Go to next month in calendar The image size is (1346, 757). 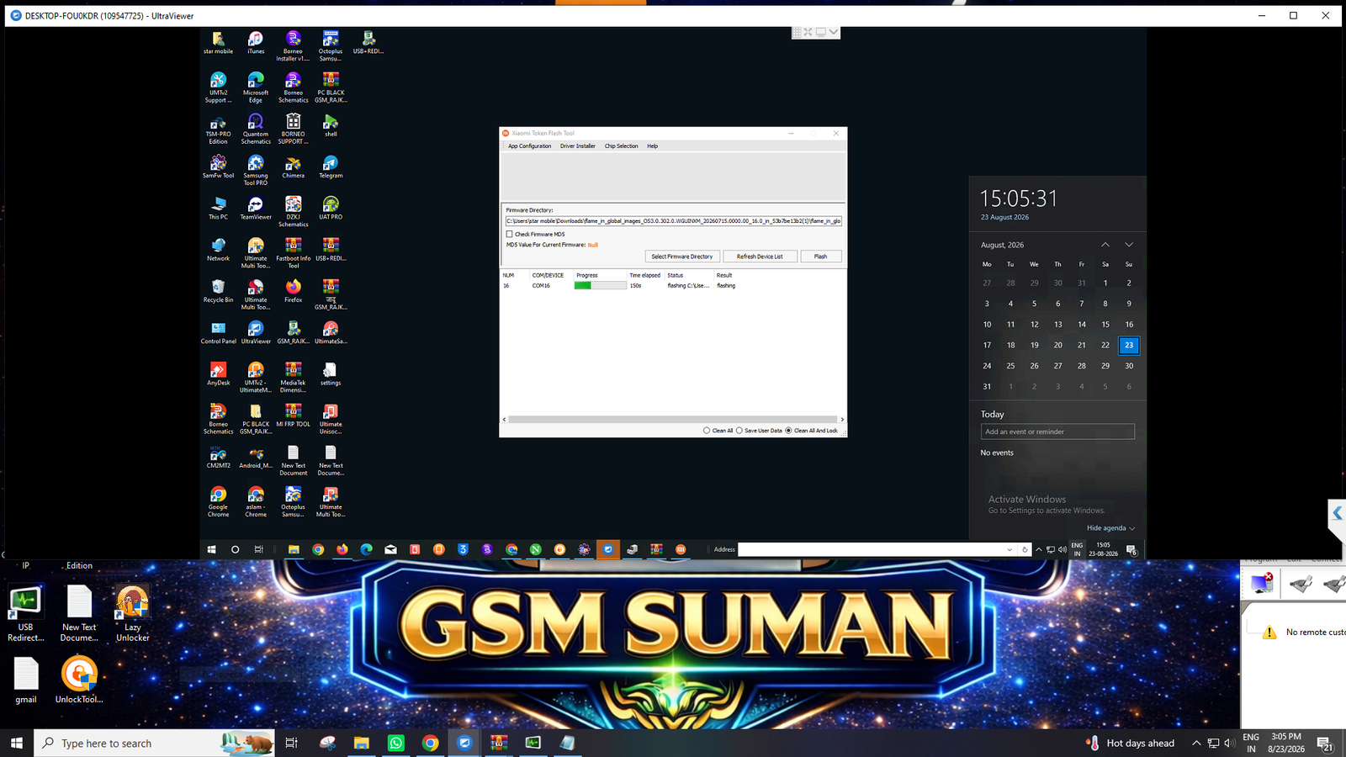tap(1129, 245)
